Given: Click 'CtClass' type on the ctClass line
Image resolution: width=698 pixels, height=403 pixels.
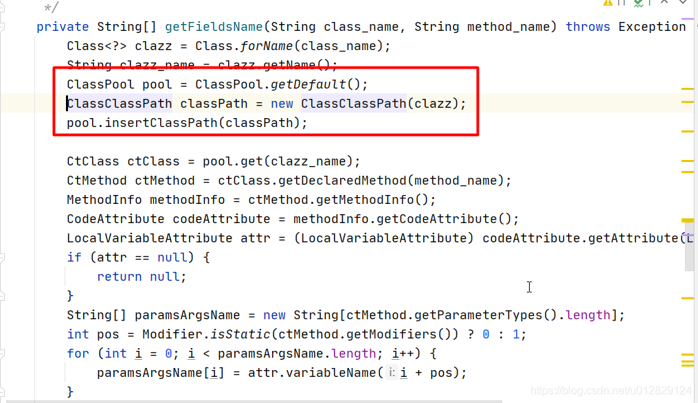Looking at the screenshot, I should pos(93,161).
